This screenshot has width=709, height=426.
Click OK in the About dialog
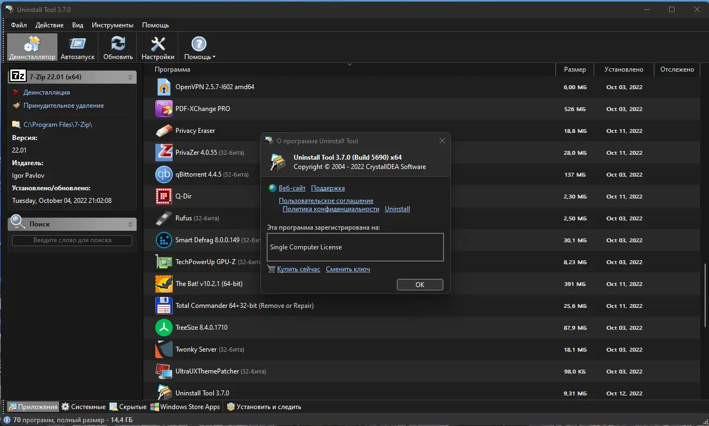[420, 284]
